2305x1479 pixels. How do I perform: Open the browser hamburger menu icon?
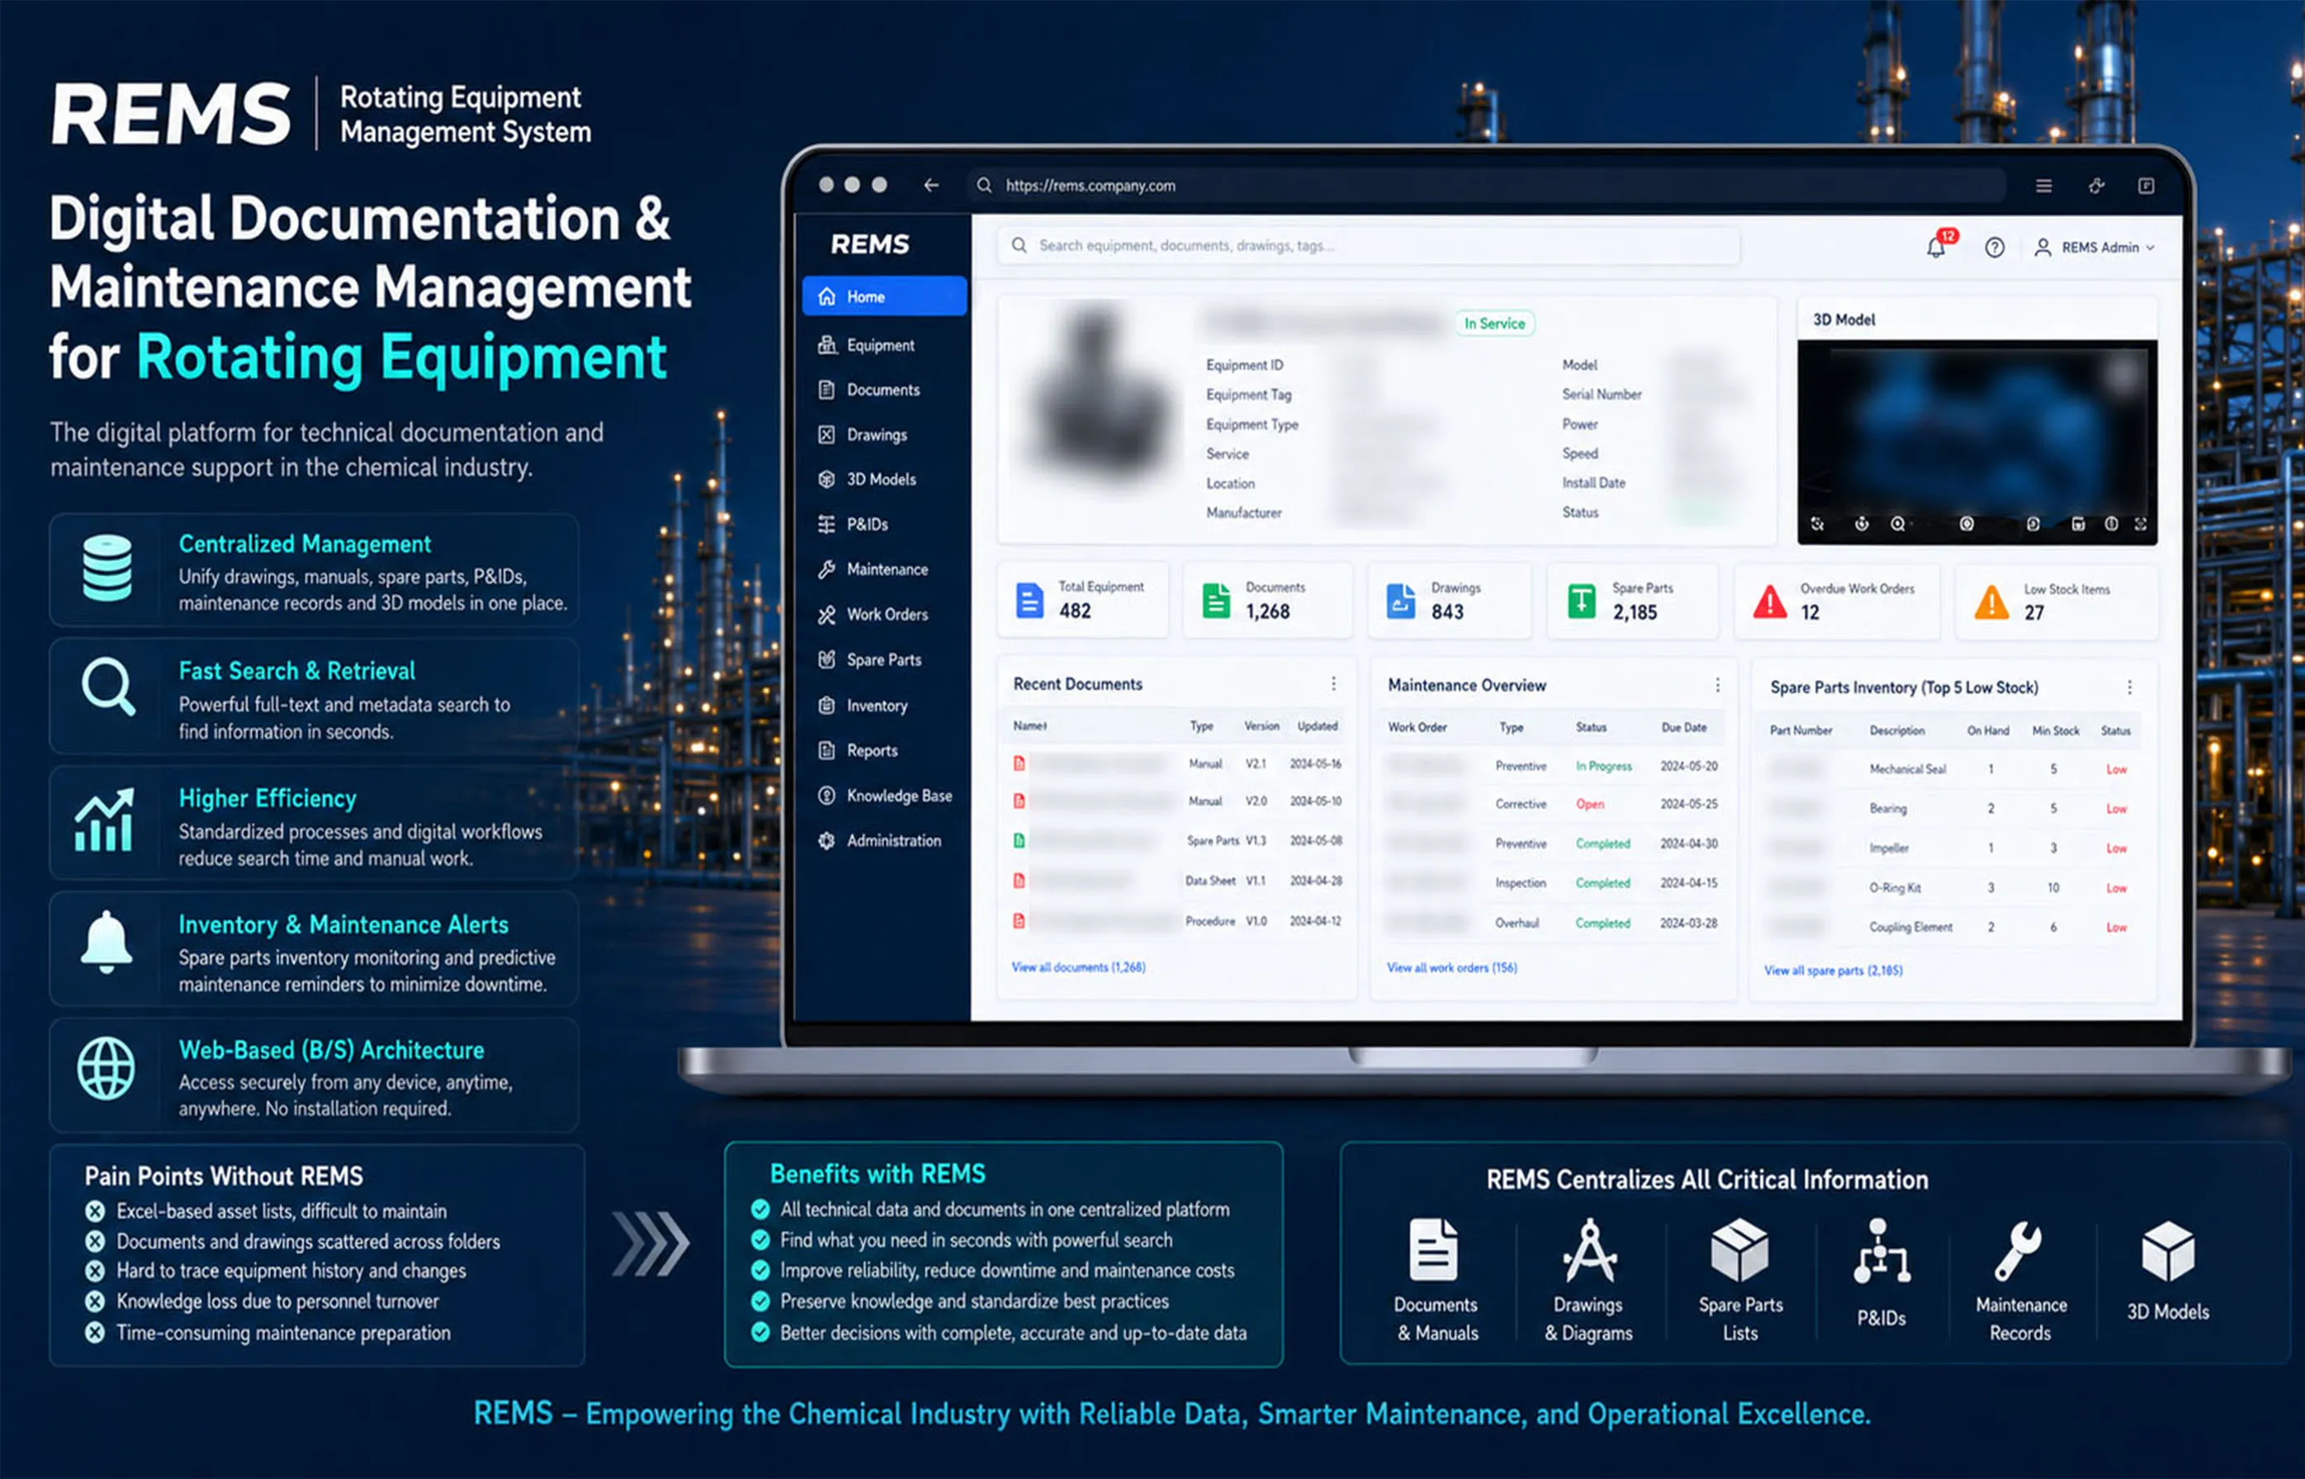click(x=2044, y=186)
